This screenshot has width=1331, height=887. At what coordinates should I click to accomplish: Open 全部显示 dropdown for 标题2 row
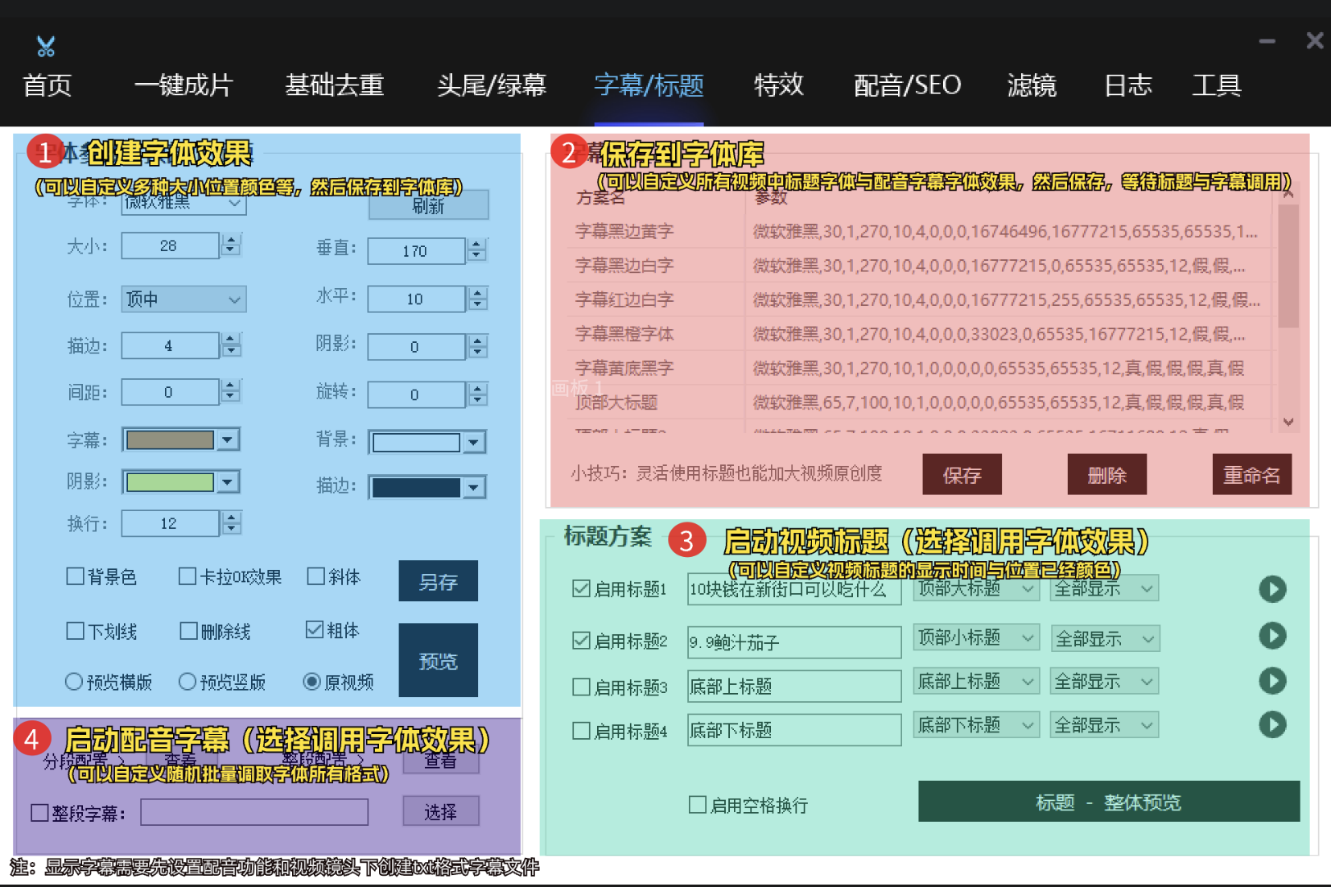[x=1104, y=638]
